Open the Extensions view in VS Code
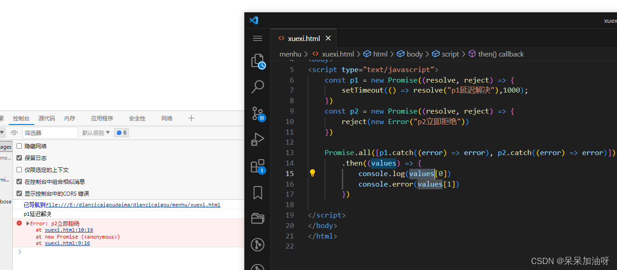 click(x=258, y=166)
